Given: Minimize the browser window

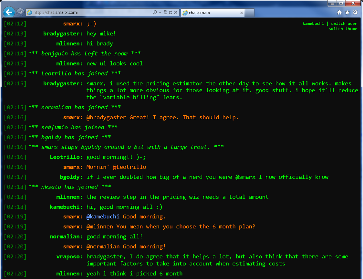Looking at the screenshot, I should point(332,4).
